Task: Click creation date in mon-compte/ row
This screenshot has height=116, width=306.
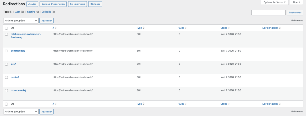Action: point(231,90)
